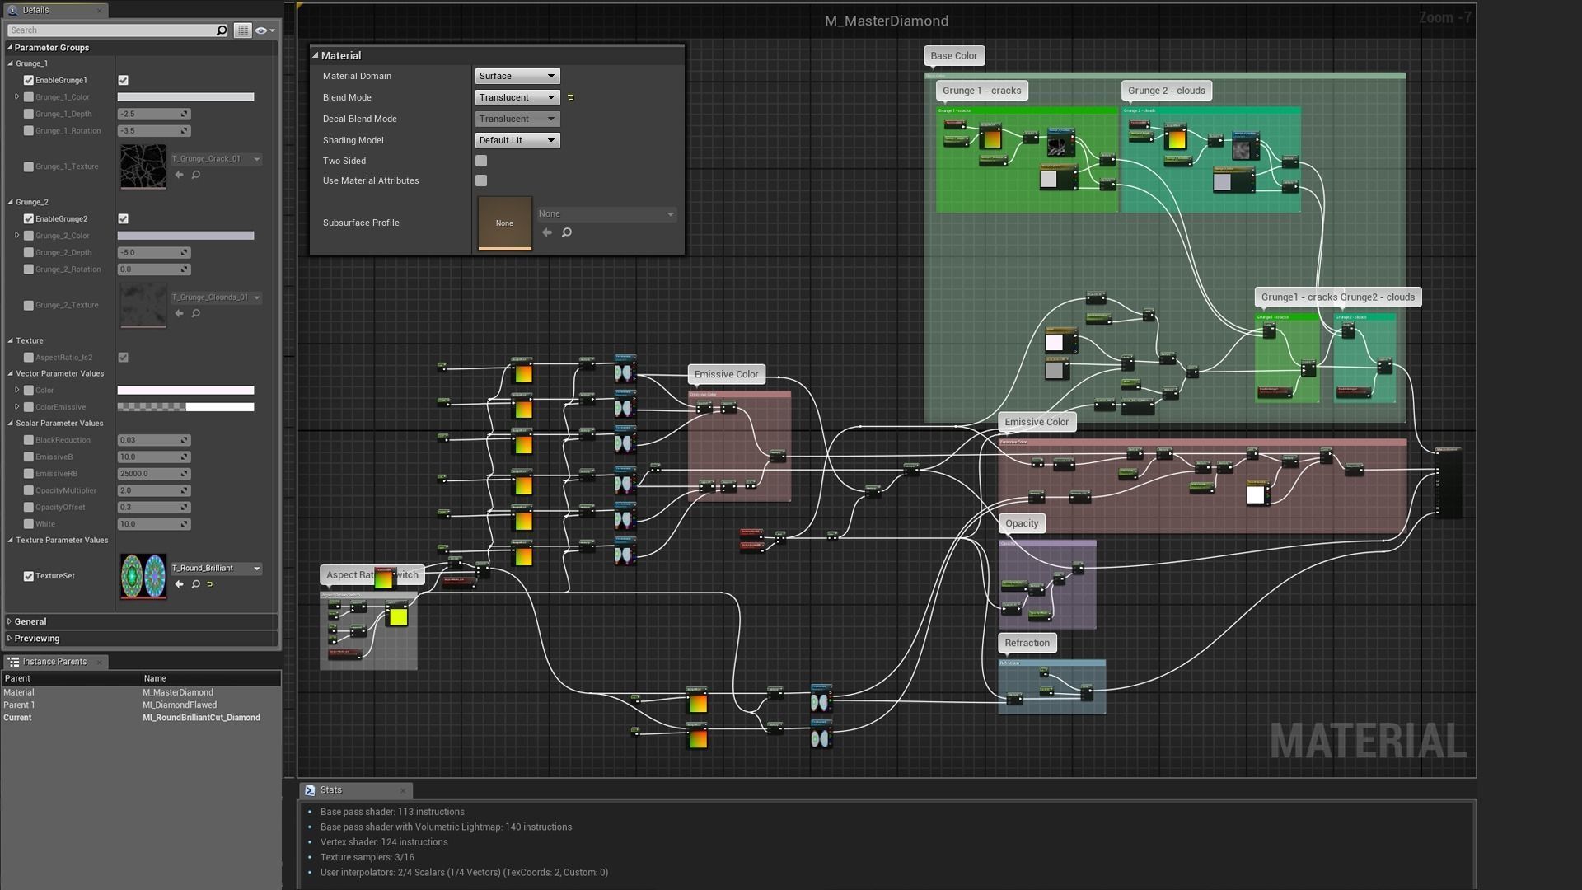Select parent MI_DiamondFlawed in Instance Parents
This screenshot has width=1582, height=890.
click(x=180, y=705)
